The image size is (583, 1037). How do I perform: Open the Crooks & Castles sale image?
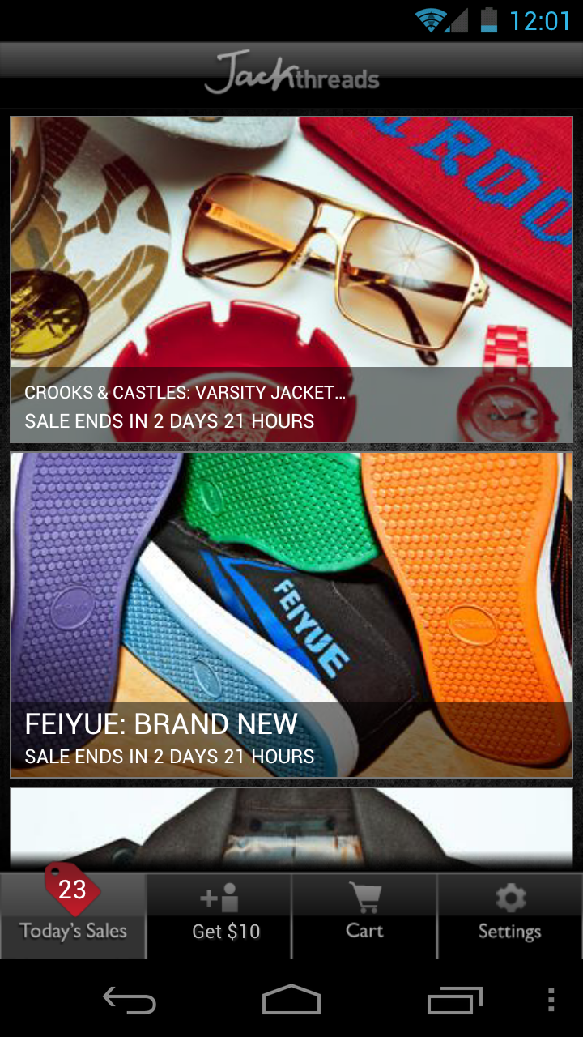(291, 280)
